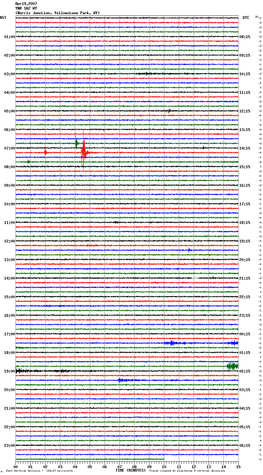Click the "08:15" UTC time label
Screen dimensions: 263x475
click(245, 37)
